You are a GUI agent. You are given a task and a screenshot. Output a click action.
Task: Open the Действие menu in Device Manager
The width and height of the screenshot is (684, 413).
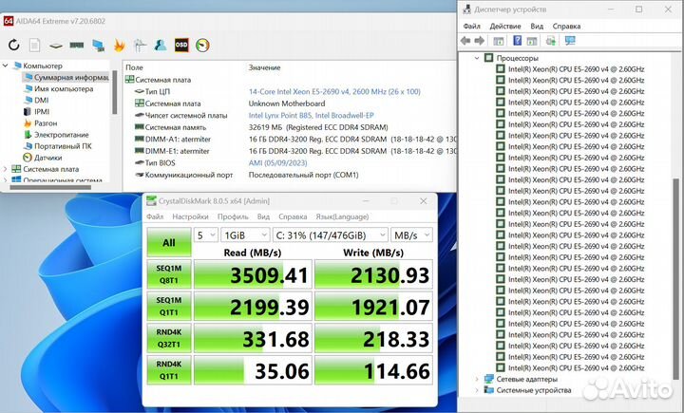pyautogui.click(x=505, y=27)
